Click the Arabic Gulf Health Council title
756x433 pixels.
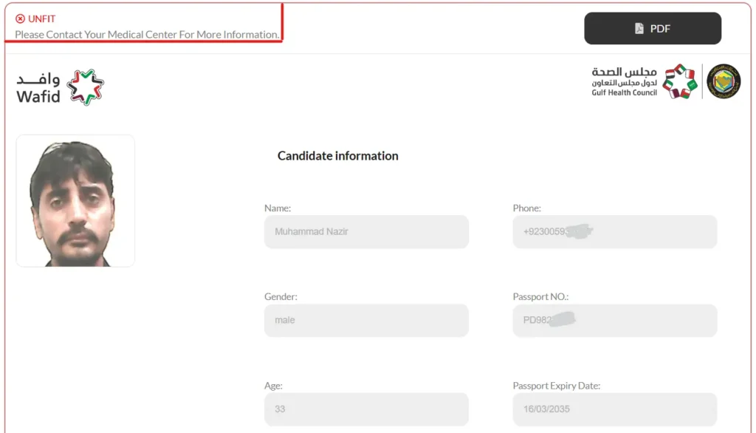pos(624,72)
